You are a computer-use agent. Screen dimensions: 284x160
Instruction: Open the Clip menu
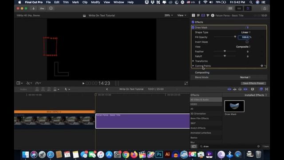pyautogui.click(x=85, y=2)
